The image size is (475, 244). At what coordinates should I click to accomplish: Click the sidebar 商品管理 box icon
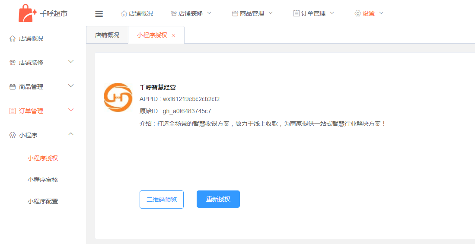[13, 87]
